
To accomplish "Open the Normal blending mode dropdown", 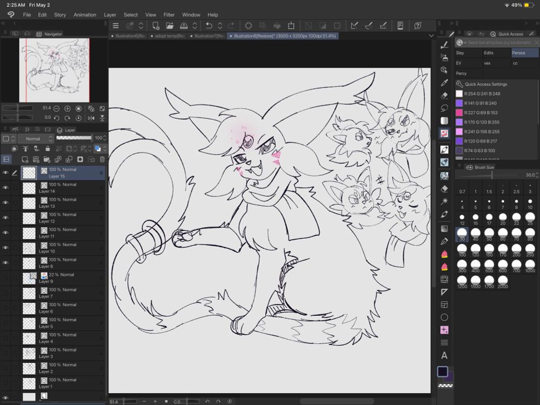I will click(36, 138).
